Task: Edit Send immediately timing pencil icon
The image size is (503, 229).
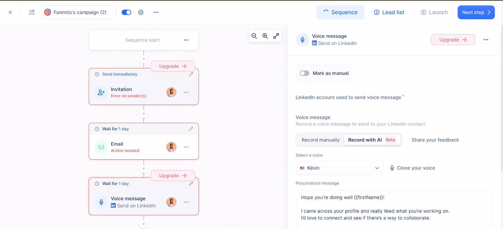Action: (x=191, y=74)
